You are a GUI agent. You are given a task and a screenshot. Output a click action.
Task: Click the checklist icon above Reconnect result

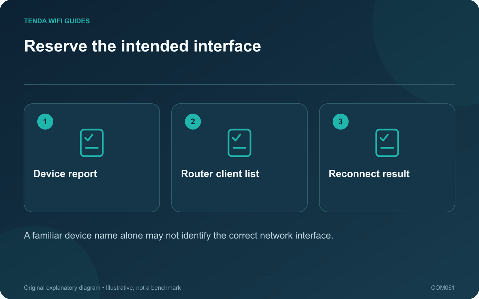point(387,143)
